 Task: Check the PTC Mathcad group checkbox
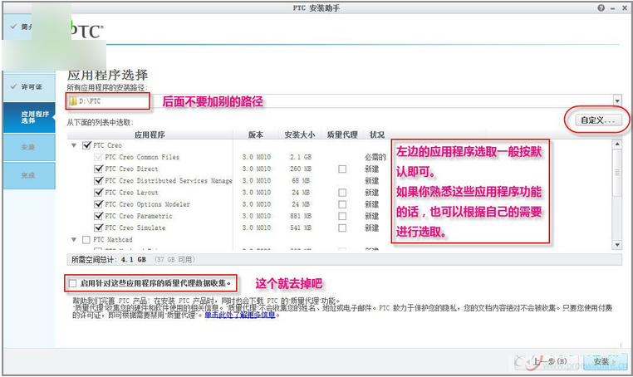coord(87,239)
